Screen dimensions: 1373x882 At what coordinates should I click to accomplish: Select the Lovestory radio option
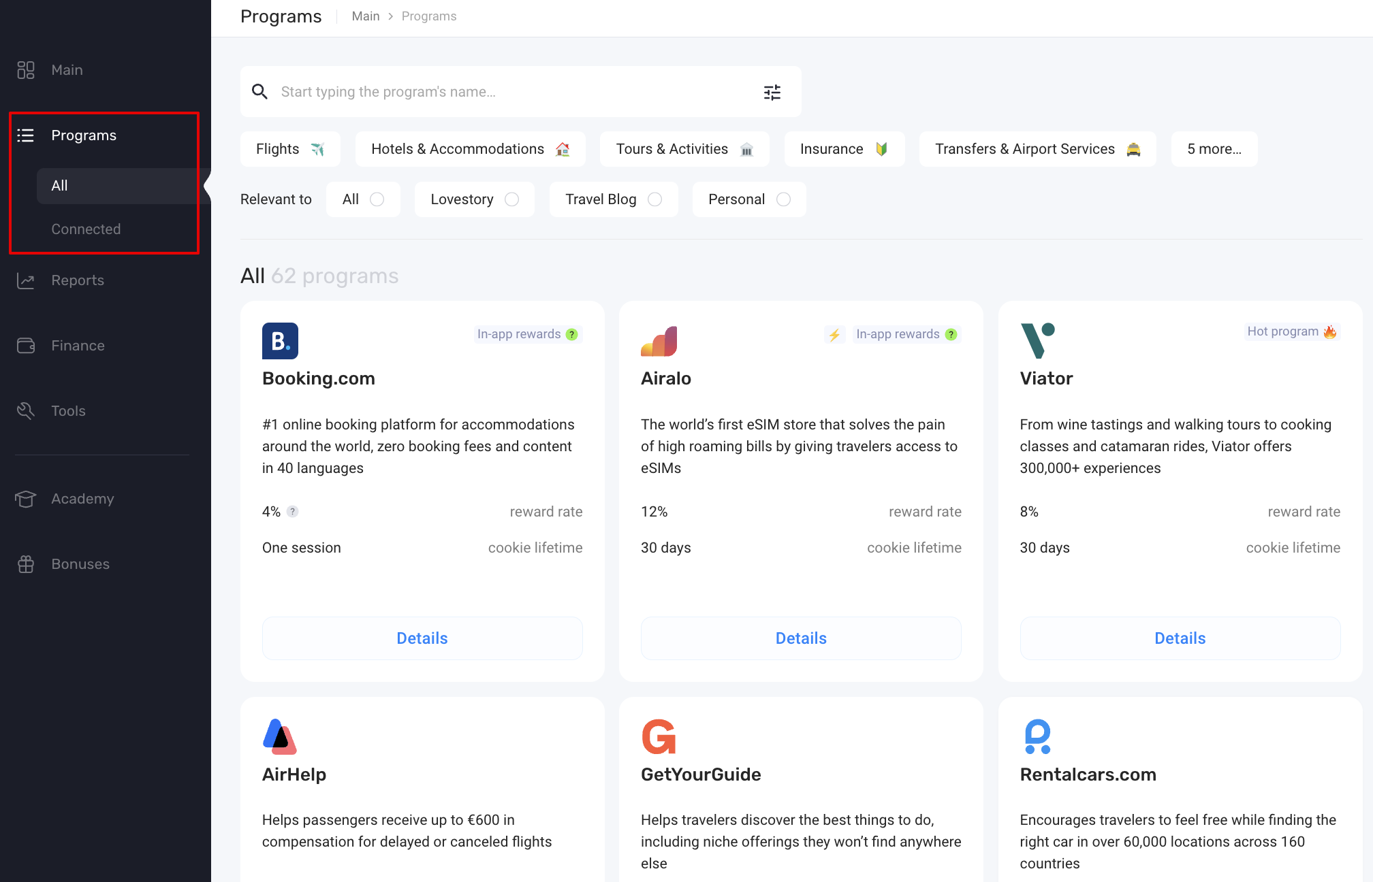point(511,199)
